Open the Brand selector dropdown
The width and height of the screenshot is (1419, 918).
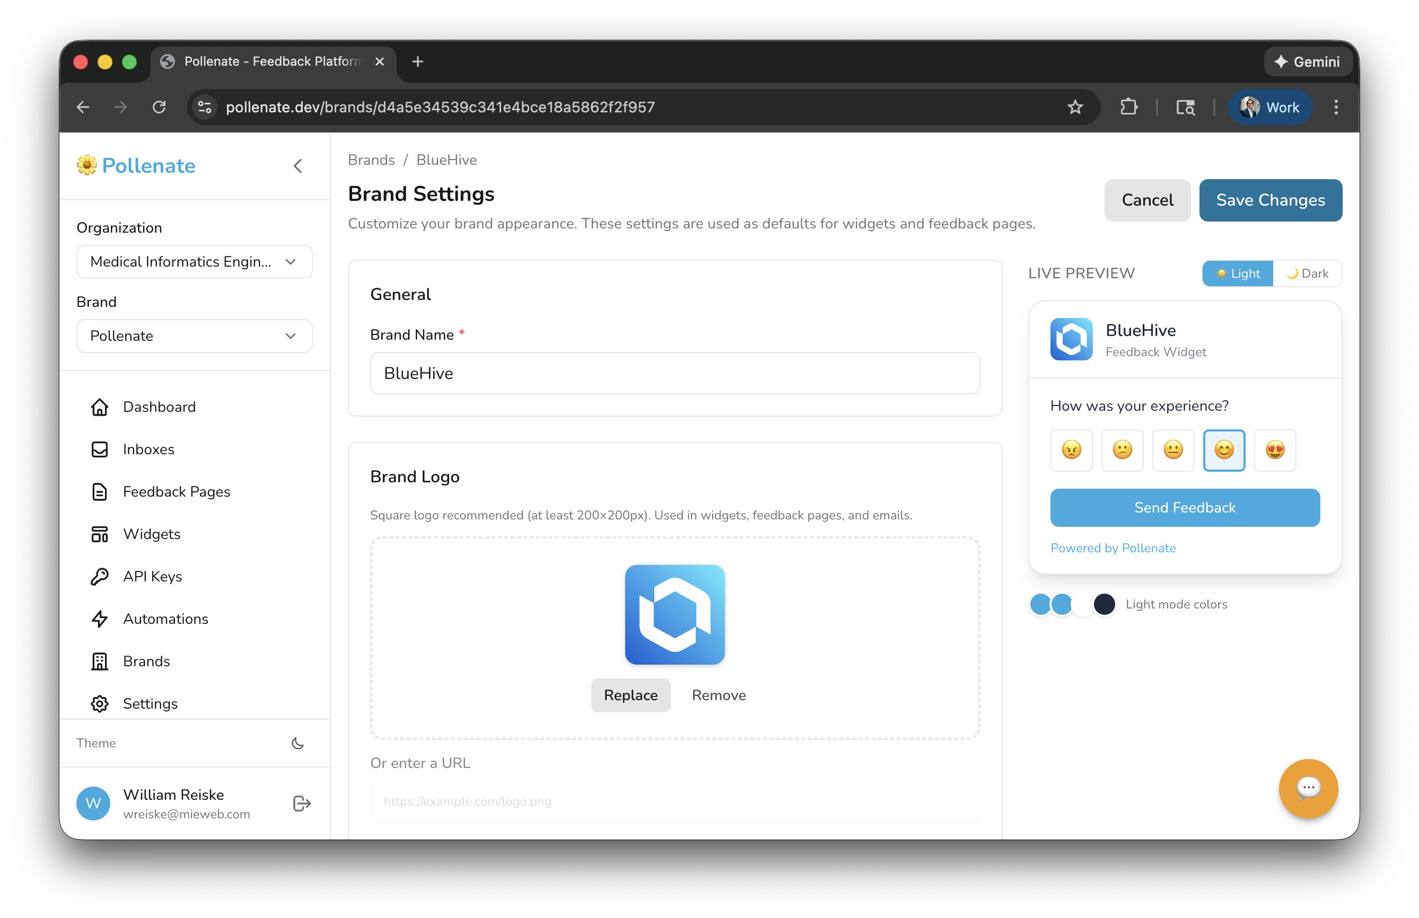195,336
